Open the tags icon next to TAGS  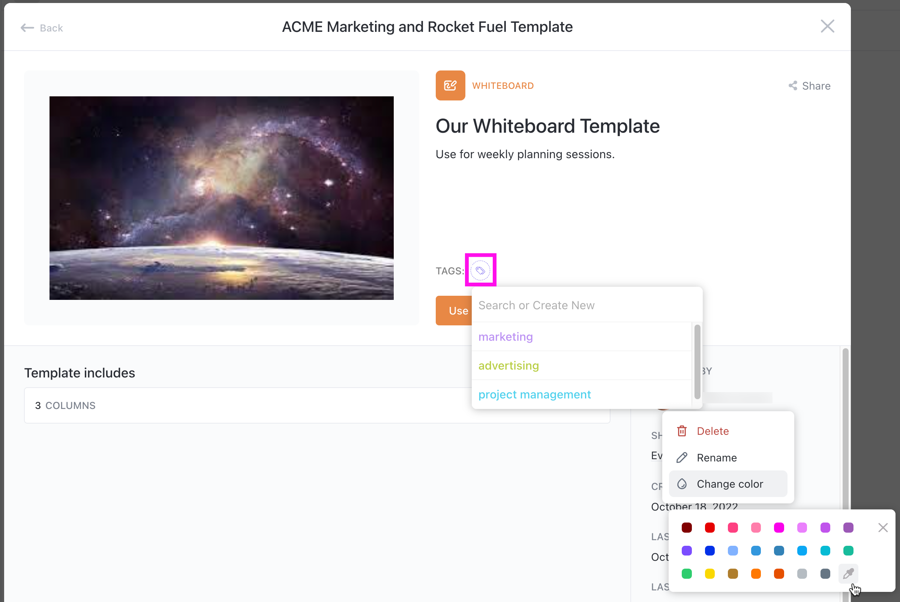pos(480,270)
